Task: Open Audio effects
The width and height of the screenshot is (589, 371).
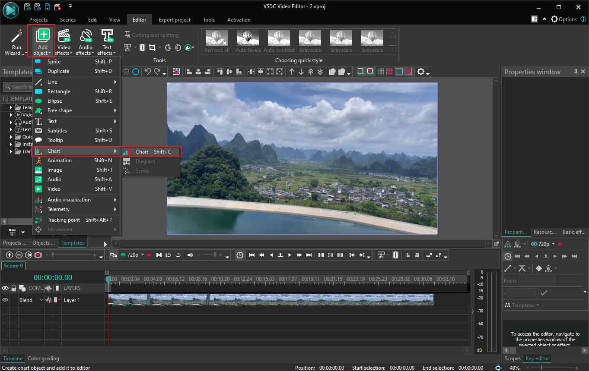Action: [85, 41]
